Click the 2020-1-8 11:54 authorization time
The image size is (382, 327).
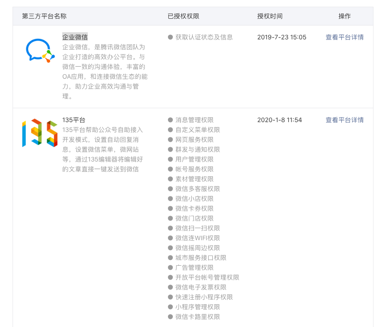[x=279, y=120]
